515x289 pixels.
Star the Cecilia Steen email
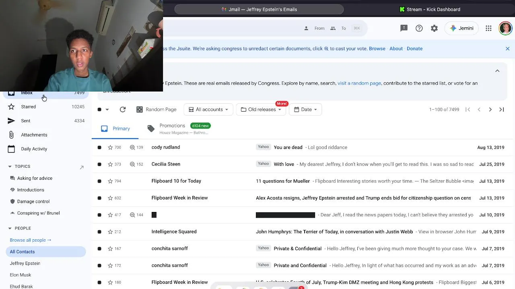point(110,164)
